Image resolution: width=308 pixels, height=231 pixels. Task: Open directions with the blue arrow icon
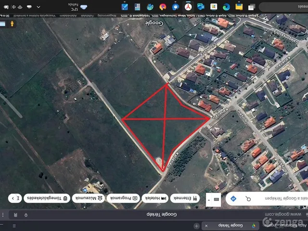[233, 199]
